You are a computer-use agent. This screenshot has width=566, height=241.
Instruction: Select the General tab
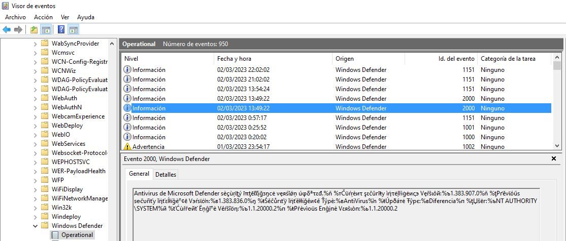pyautogui.click(x=139, y=174)
